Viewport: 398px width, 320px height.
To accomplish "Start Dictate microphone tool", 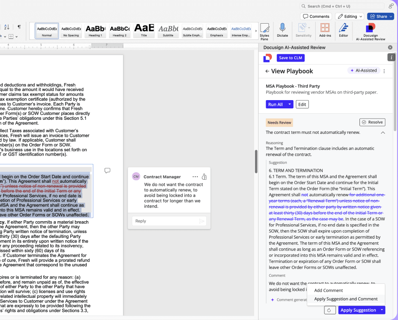I will 282,30.
